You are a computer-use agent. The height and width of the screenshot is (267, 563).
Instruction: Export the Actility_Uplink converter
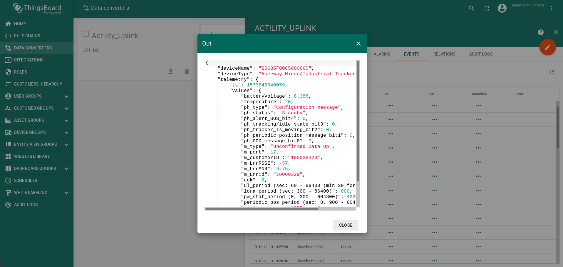(x=170, y=71)
